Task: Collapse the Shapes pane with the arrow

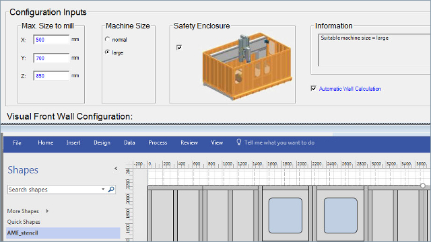Action: pyautogui.click(x=116, y=169)
